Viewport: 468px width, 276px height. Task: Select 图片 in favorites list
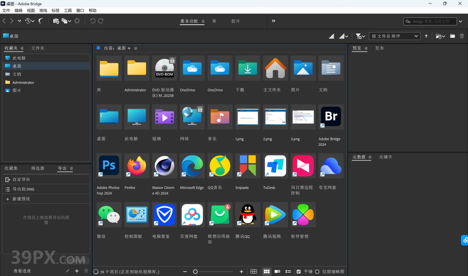(x=46, y=91)
